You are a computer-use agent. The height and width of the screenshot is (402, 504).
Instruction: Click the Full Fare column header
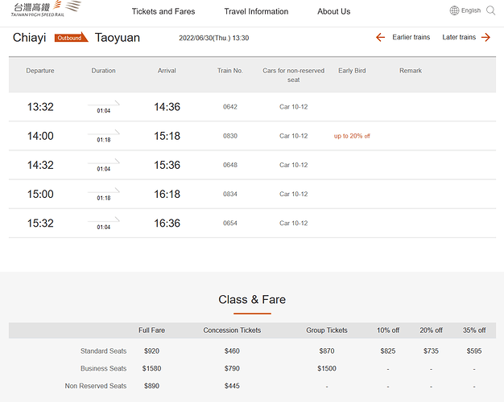pos(151,330)
